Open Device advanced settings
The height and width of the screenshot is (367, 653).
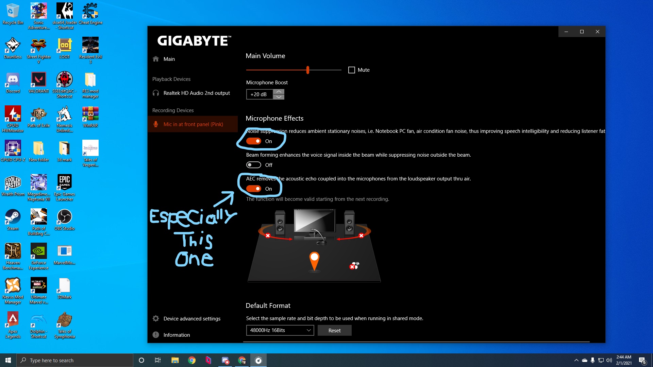click(x=192, y=318)
